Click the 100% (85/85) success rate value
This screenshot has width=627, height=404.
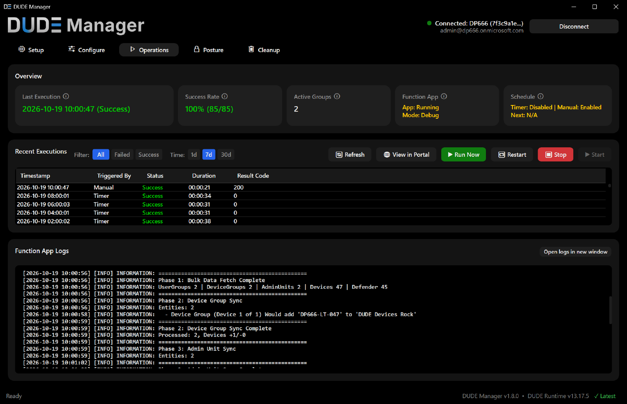[209, 109]
